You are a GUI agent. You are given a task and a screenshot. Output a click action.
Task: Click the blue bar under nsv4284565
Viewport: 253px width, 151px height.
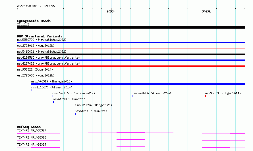(131, 60)
